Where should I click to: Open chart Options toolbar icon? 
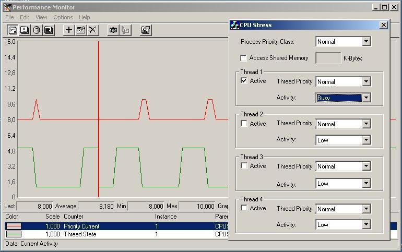point(146,30)
